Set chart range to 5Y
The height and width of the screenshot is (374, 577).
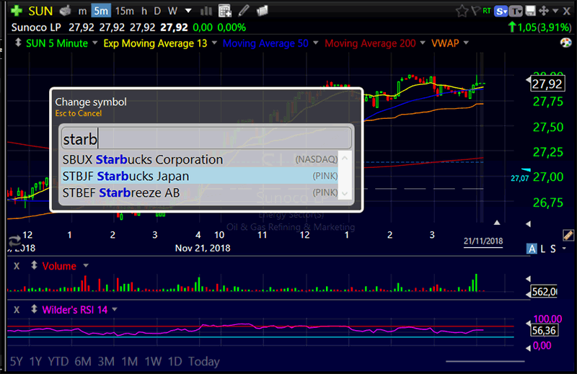(x=16, y=362)
